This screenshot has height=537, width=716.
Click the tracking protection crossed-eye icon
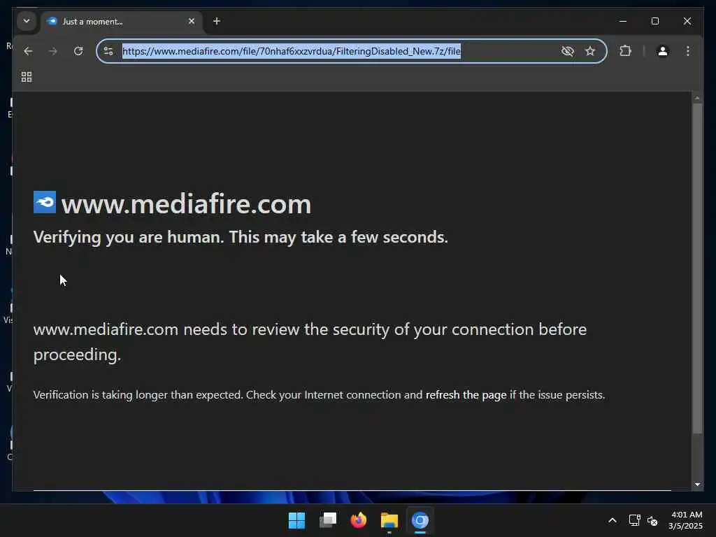point(567,51)
